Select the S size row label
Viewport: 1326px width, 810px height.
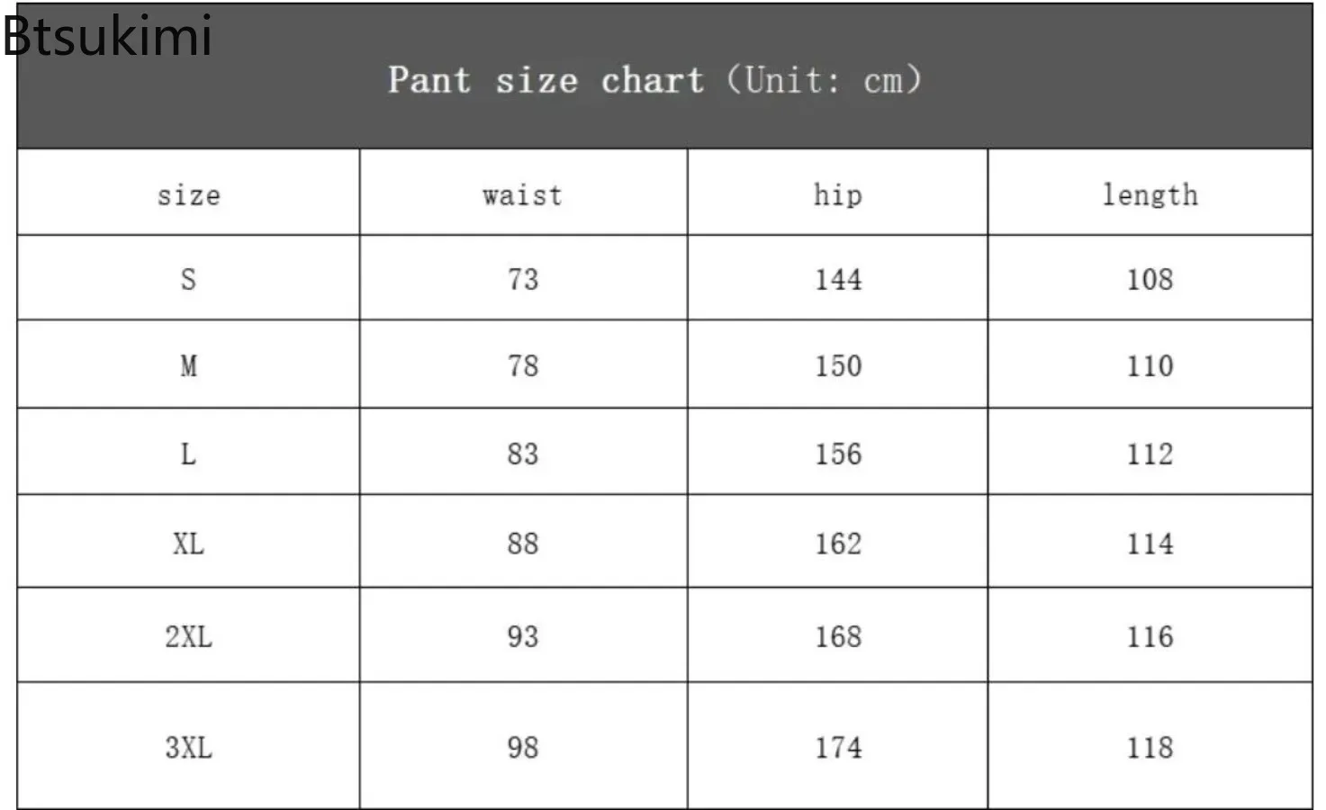click(188, 279)
